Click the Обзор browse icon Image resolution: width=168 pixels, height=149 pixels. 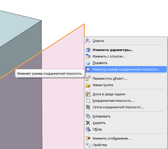tap(88, 129)
